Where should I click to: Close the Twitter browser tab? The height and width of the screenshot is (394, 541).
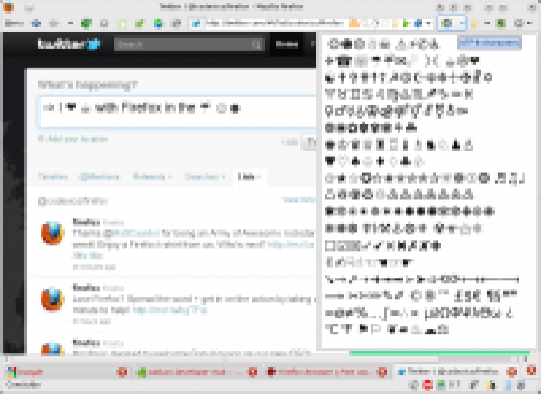(511, 372)
